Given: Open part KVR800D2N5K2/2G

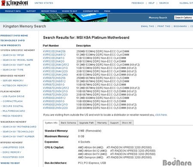Looking at the screenshot, I should click(x=55, y=108).
